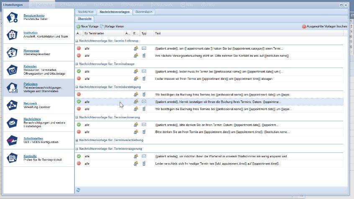
Task: Click Ausgewählte Vorlagen löschen button
Action: (x=324, y=26)
